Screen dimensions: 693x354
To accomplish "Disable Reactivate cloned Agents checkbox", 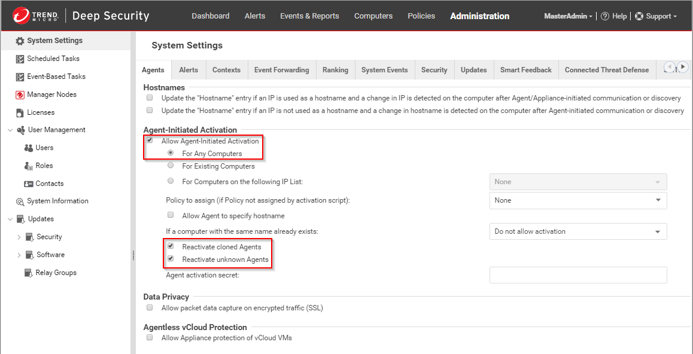I will (171, 246).
